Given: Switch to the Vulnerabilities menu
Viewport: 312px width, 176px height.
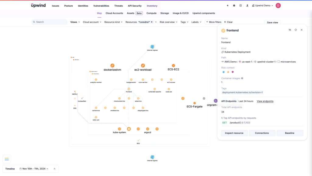Looking at the screenshot, I should point(101,6).
